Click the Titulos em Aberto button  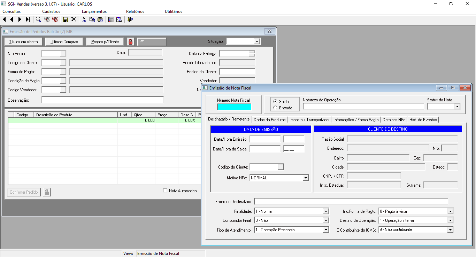pos(23,42)
